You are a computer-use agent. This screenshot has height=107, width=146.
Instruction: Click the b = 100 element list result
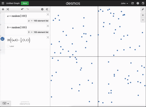point(38,32)
